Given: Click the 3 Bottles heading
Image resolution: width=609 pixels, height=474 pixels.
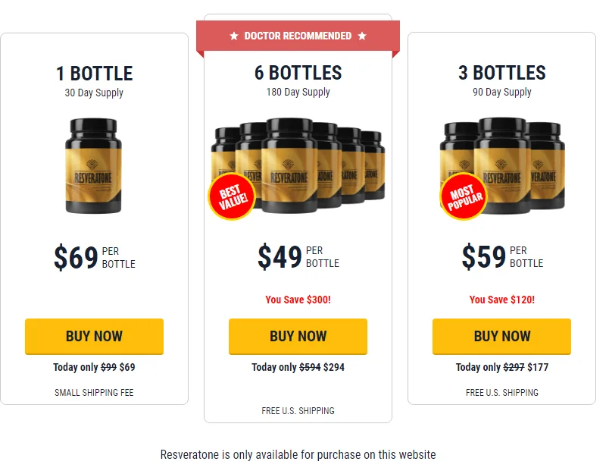Looking at the screenshot, I should point(501,73).
